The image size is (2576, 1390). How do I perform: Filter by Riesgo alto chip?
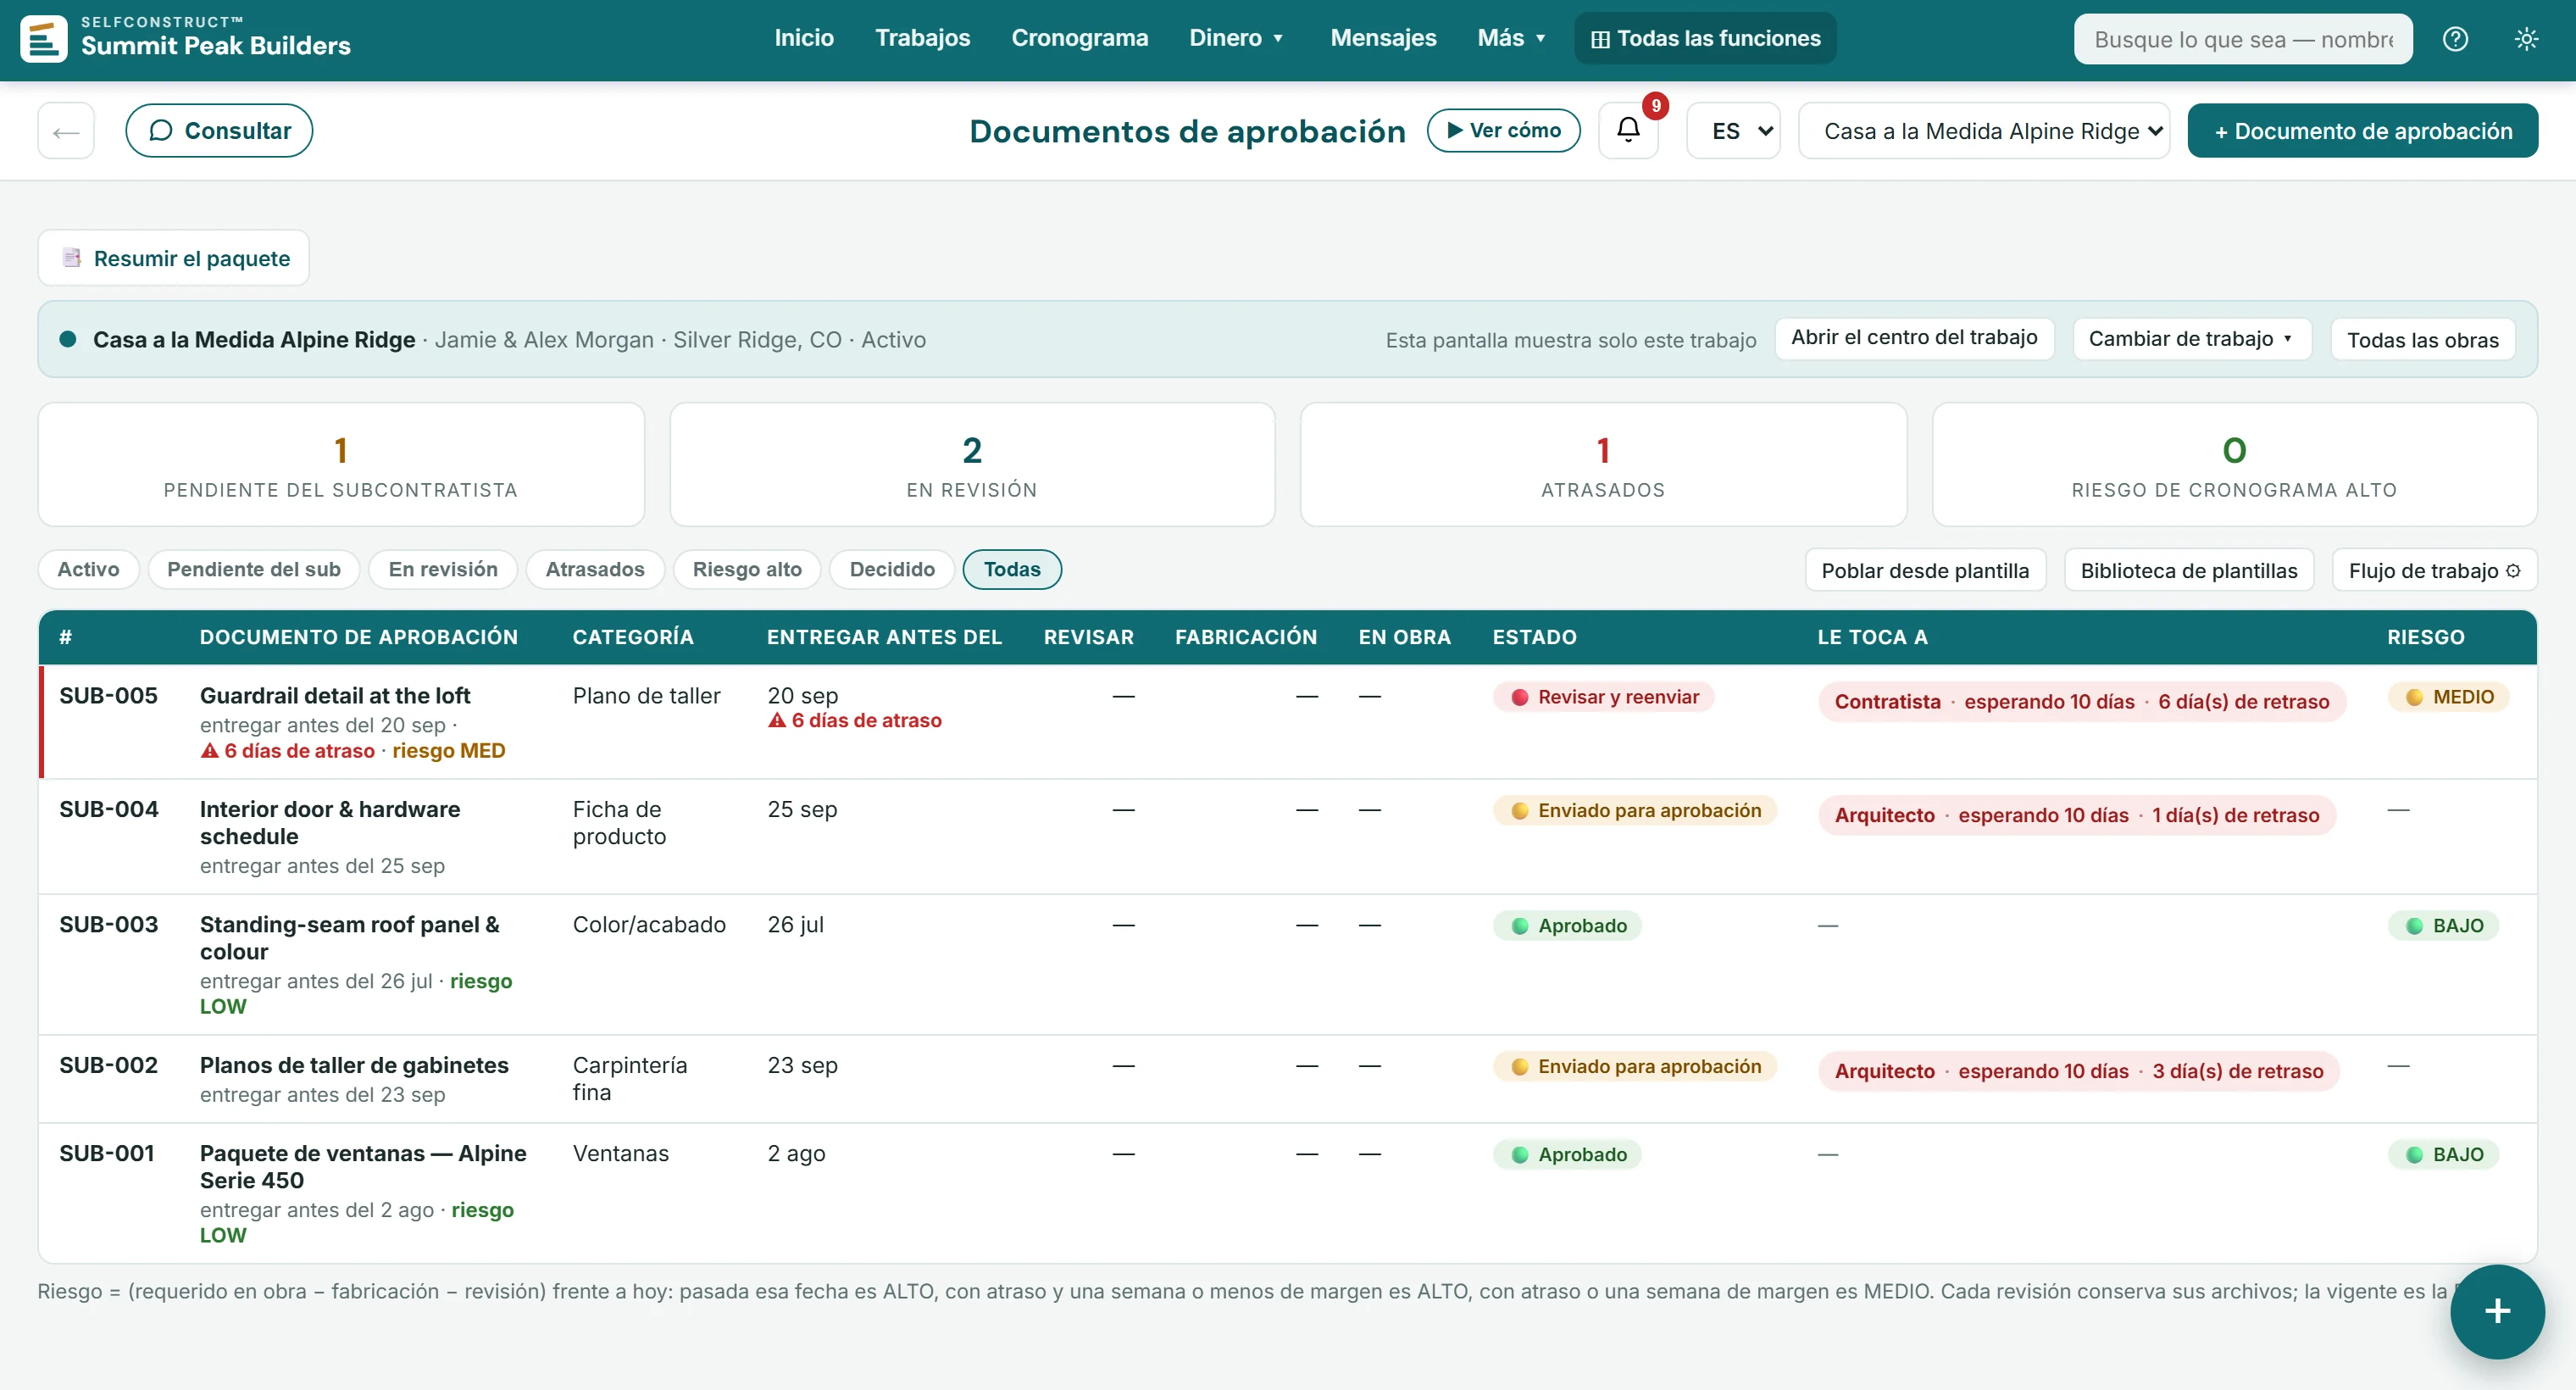click(x=747, y=569)
